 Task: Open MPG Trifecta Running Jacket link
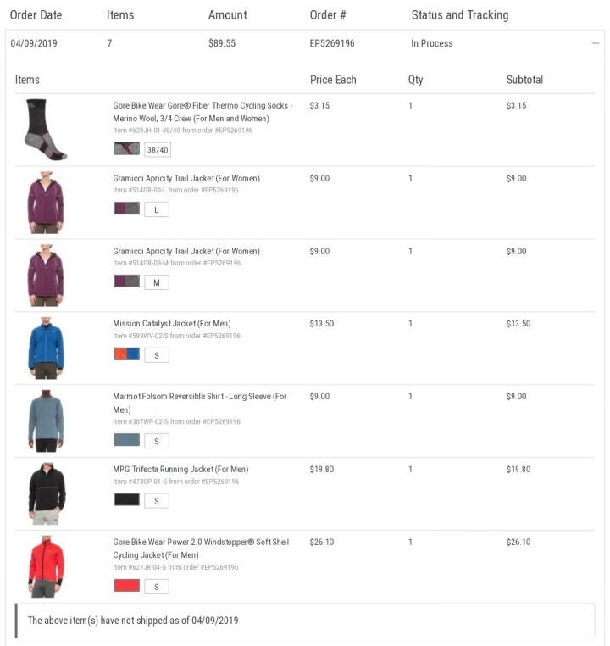click(x=180, y=470)
